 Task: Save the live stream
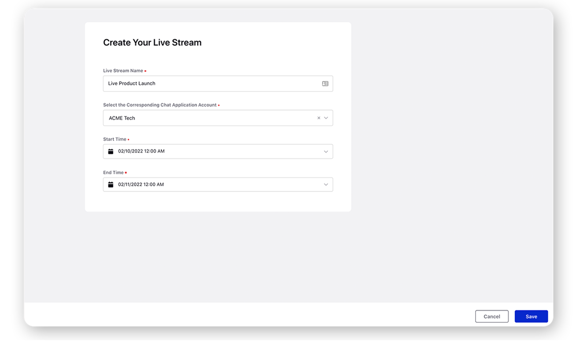(x=531, y=316)
